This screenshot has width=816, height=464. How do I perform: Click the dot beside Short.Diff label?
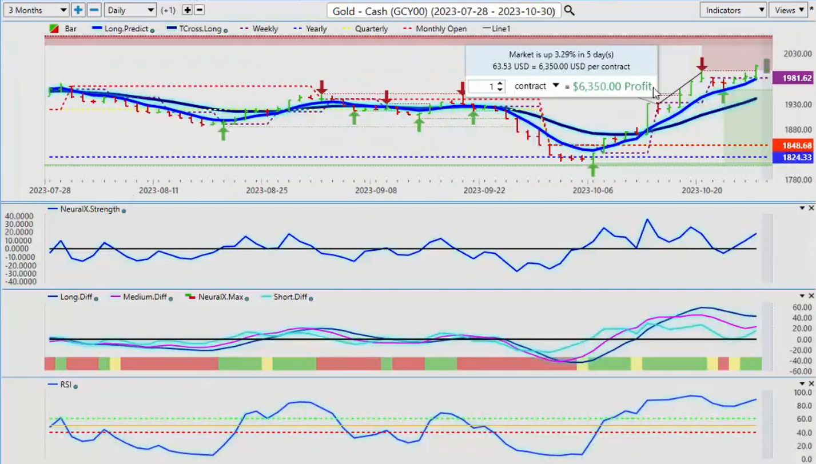click(x=311, y=298)
